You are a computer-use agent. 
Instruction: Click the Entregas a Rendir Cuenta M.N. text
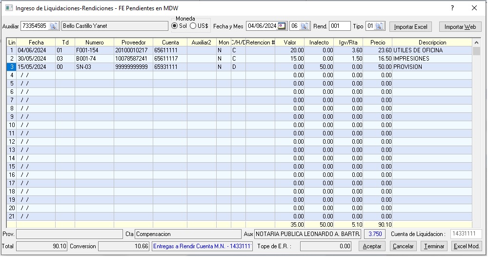pyautogui.click(x=203, y=246)
